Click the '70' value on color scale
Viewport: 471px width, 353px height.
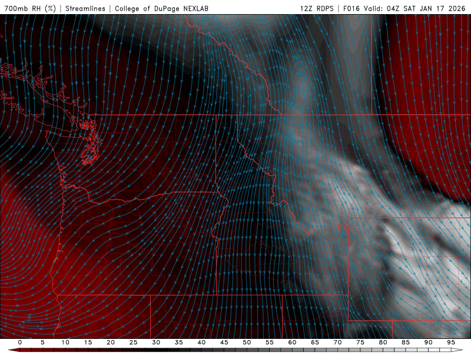click(x=337, y=342)
